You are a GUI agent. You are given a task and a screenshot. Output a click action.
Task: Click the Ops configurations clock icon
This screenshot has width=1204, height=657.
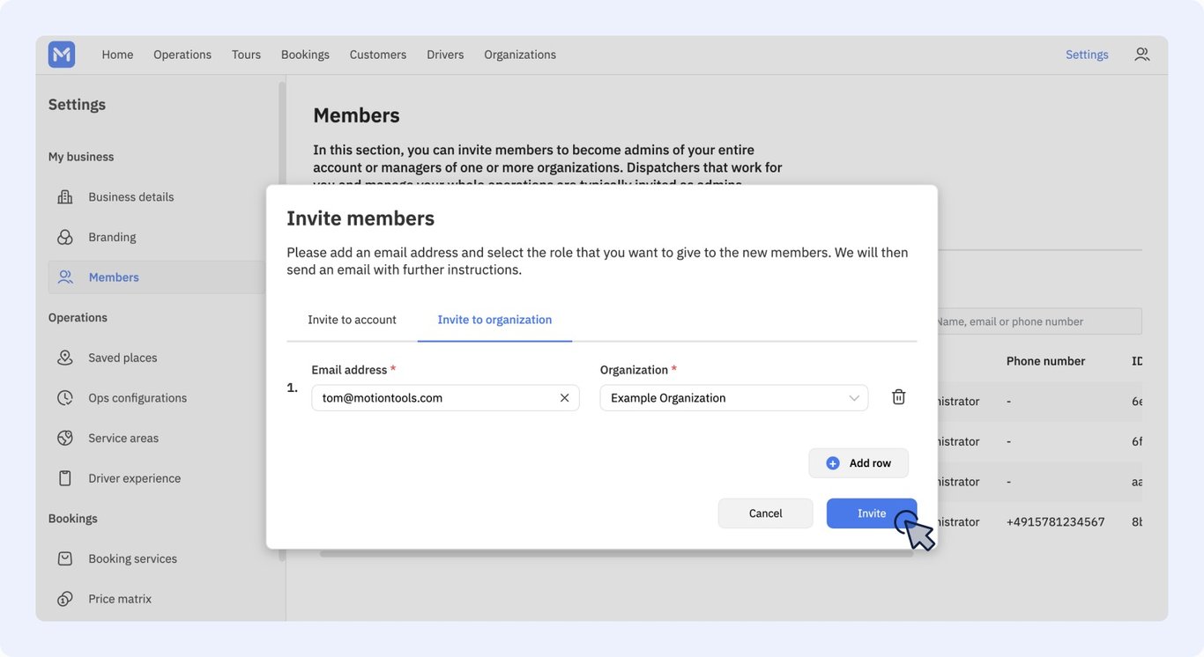(x=65, y=398)
